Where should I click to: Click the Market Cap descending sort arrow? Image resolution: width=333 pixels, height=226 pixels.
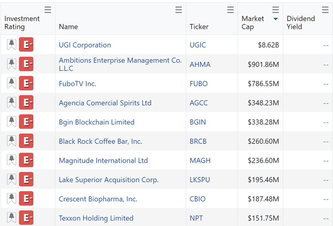click(x=275, y=19)
